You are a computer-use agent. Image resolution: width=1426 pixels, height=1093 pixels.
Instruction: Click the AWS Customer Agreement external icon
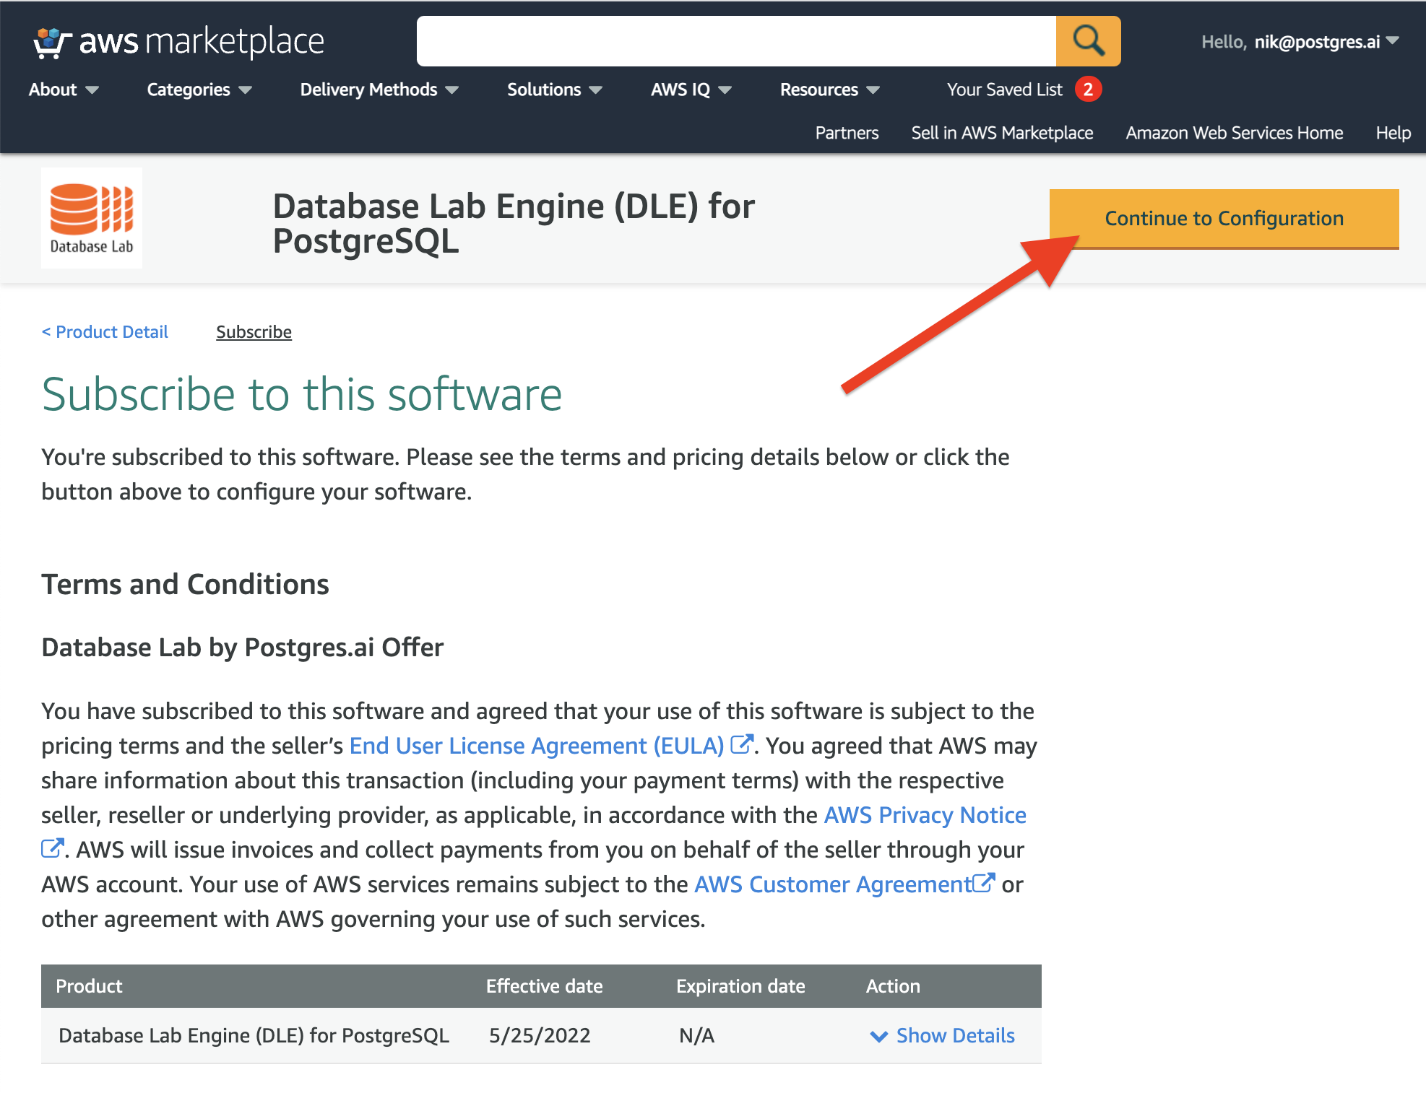(x=984, y=882)
